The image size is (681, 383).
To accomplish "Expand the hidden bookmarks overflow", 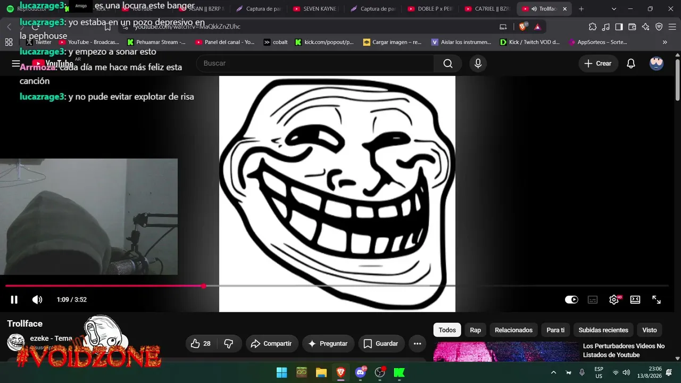I will click(x=665, y=42).
